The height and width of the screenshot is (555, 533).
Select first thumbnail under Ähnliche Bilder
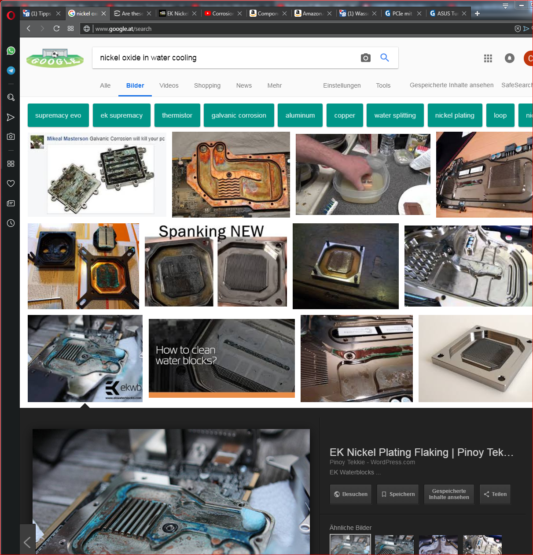point(350,545)
